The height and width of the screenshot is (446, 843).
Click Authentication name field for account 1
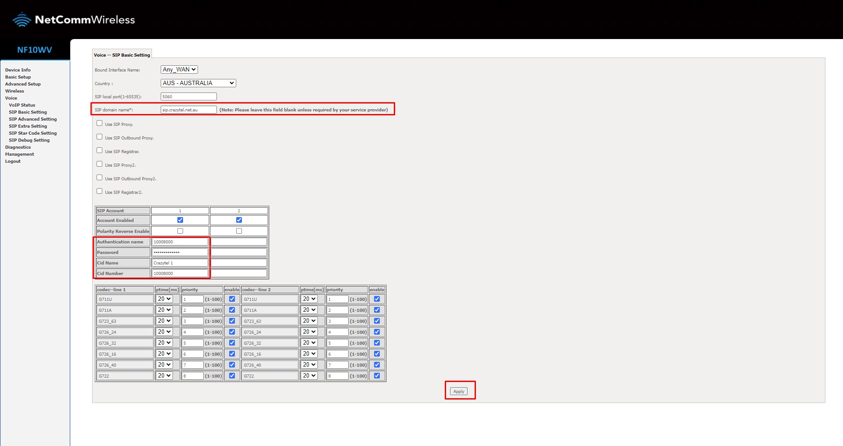click(180, 242)
